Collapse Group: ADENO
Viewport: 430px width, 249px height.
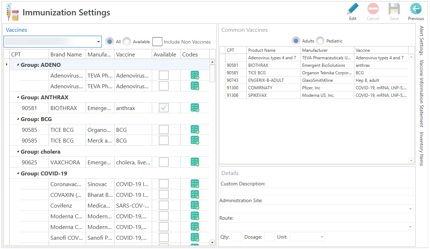18,65
